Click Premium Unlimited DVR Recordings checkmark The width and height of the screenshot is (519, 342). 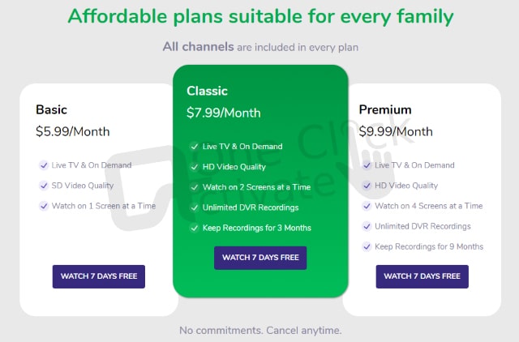tap(367, 226)
